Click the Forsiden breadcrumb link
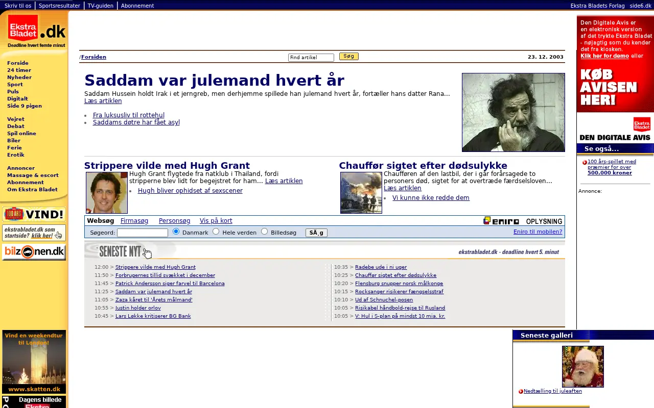This screenshot has width=654, height=408. [94, 57]
